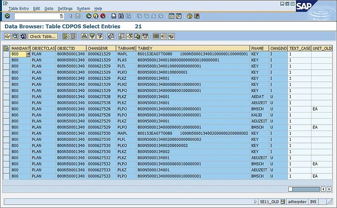Click the FNAME column header
The image size is (337, 208).
pyautogui.click(x=259, y=49)
